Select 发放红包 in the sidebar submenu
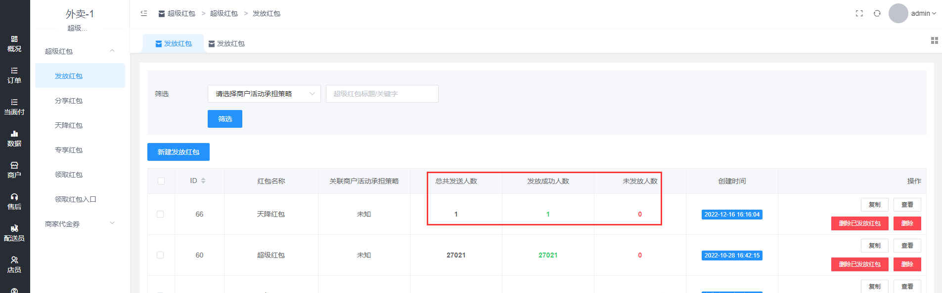This screenshot has height=293, width=942. [80, 76]
